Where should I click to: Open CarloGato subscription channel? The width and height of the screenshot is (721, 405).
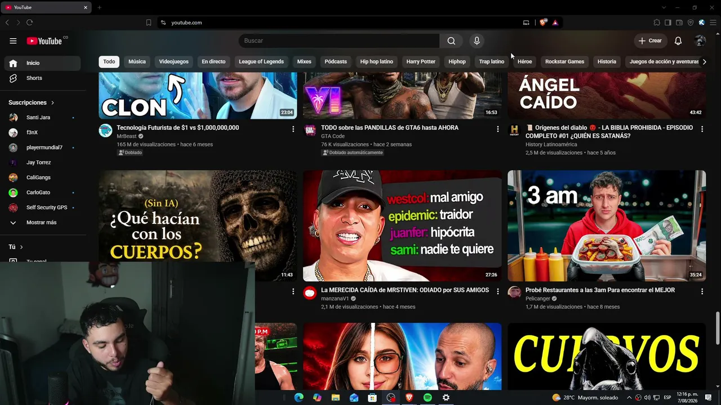tap(42, 192)
